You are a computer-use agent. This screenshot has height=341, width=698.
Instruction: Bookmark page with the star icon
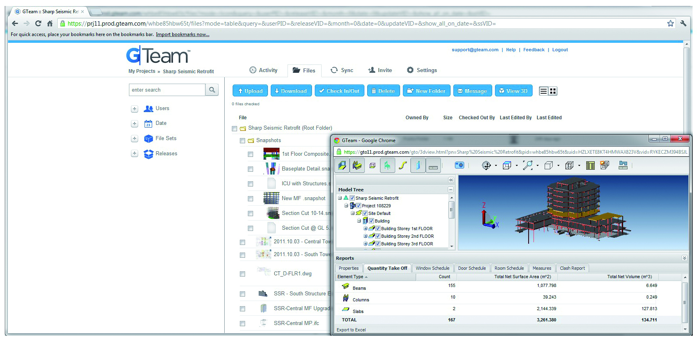pos(670,23)
